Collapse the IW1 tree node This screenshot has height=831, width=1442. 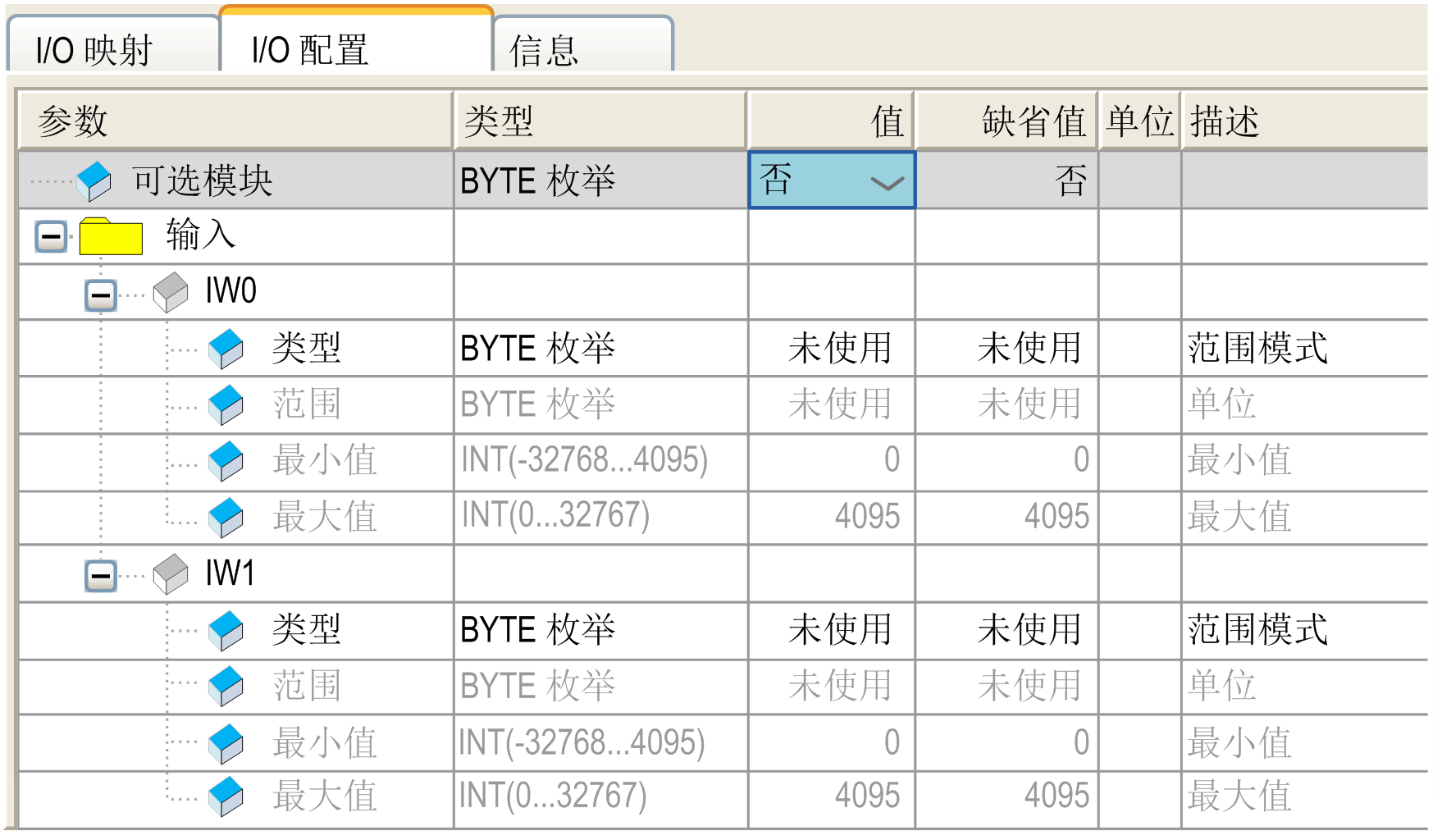click(x=101, y=575)
